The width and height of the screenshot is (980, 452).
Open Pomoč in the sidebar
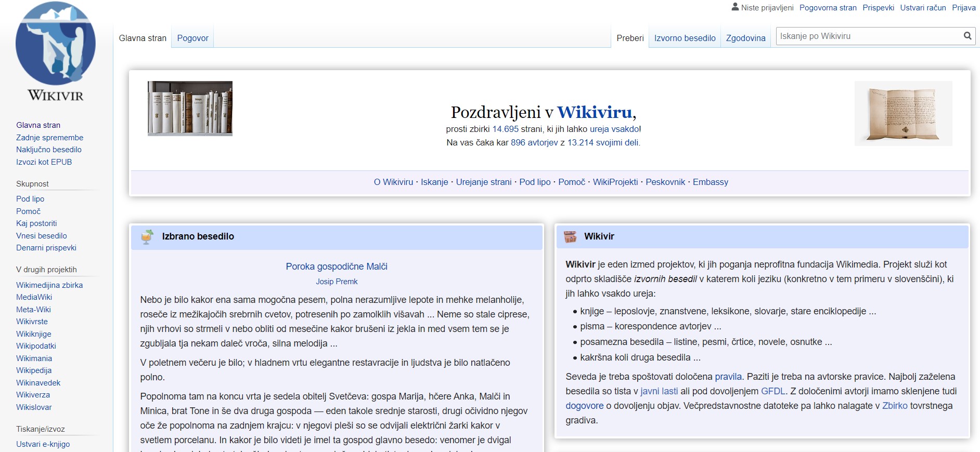[28, 211]
